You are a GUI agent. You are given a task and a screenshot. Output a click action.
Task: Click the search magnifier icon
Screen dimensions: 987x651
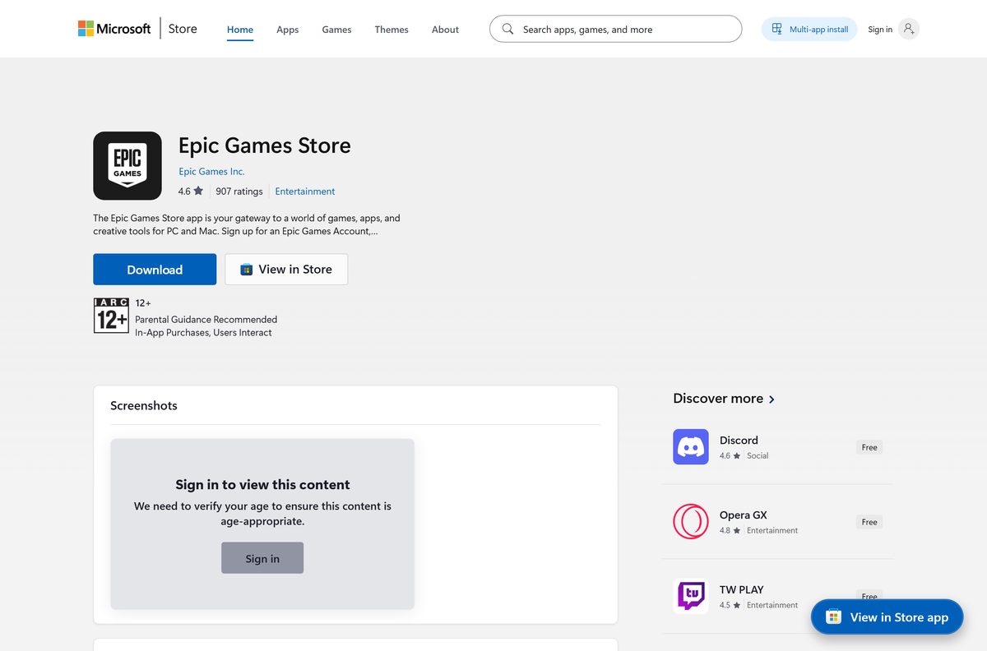(x=507, y=29)
